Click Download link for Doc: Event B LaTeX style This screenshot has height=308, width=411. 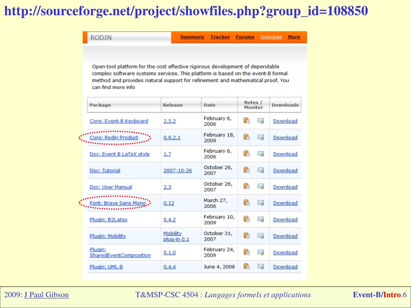point(285,154)
